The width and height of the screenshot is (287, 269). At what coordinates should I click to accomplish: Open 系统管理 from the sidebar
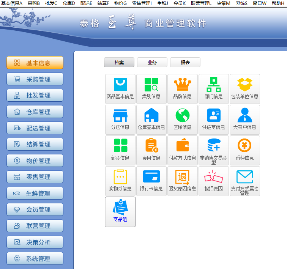[x=35, y=259]
